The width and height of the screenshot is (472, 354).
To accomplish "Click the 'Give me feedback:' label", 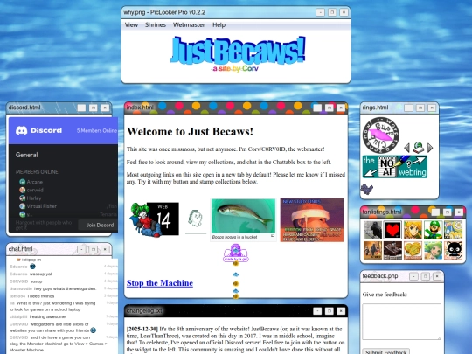I will [385, 295].
